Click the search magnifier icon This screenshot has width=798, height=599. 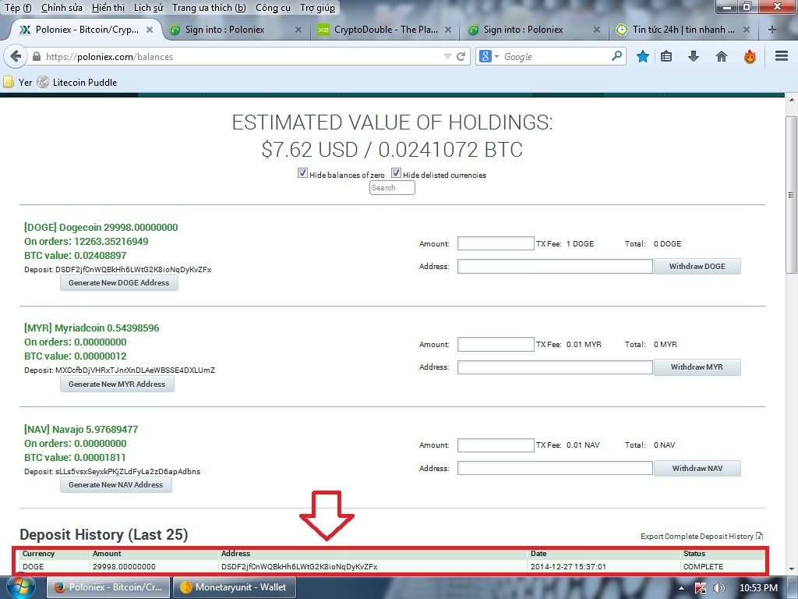[617, 55]
